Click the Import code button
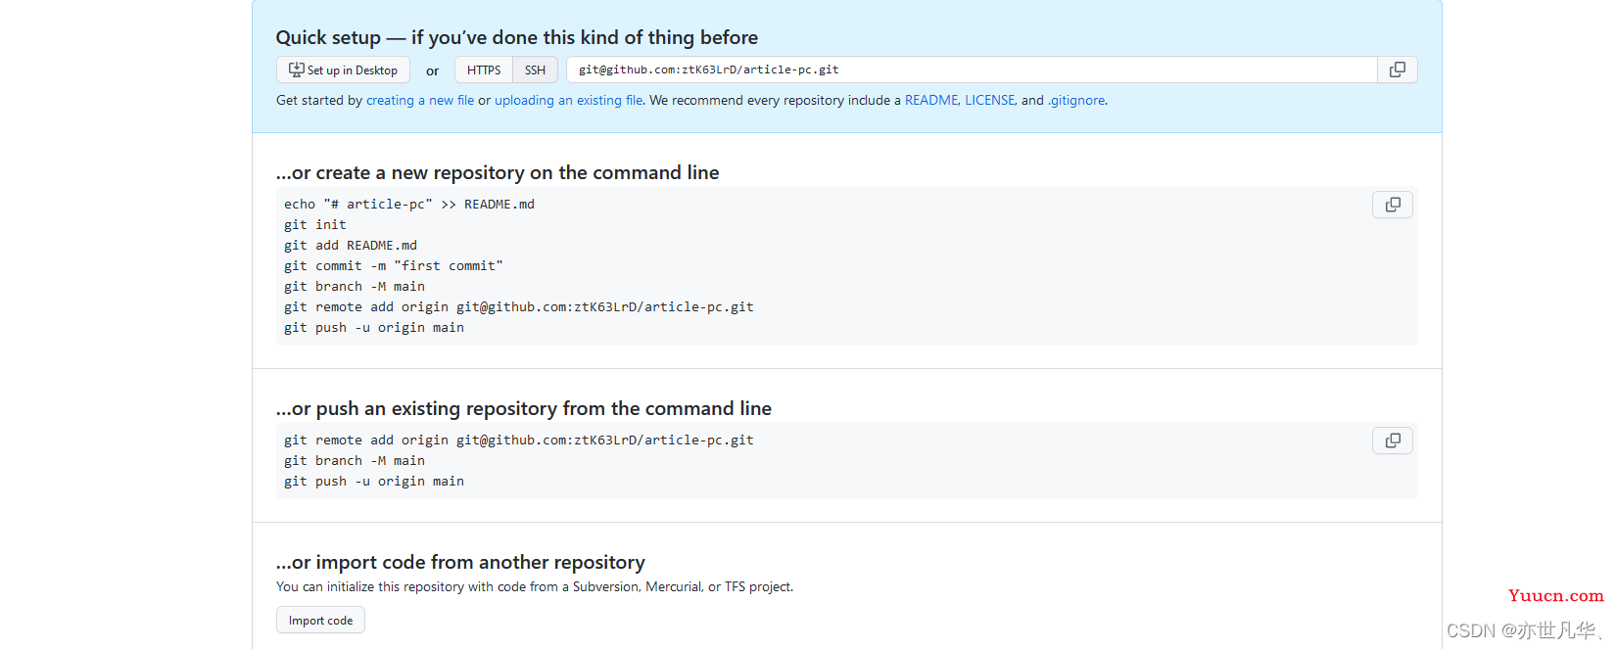The width and height of the screenshot is (1616, 649). pyautogui.click(x=320, y=620)
